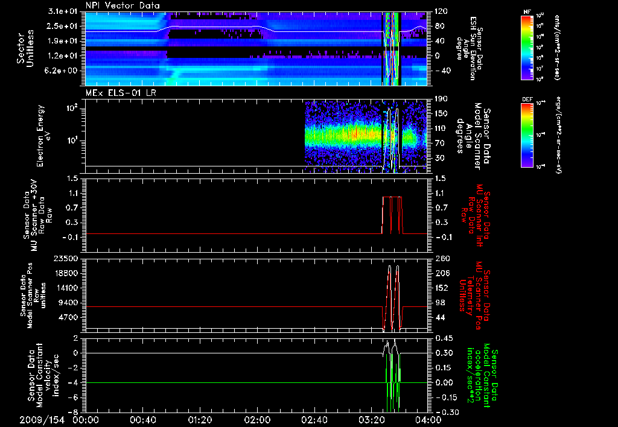Click the 'MU Scanner +30V Raw Data' label
Image resolution: width=618 pixels, height=427 pixels.
[38, 216]
